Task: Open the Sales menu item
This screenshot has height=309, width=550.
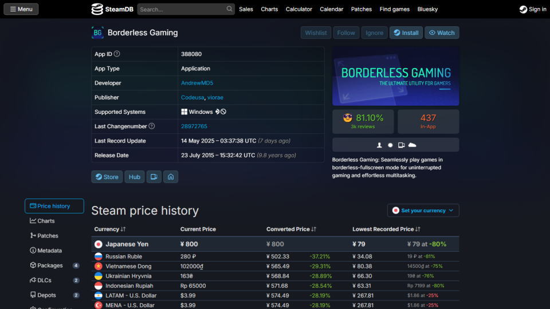Action: [x=246, y=9]
